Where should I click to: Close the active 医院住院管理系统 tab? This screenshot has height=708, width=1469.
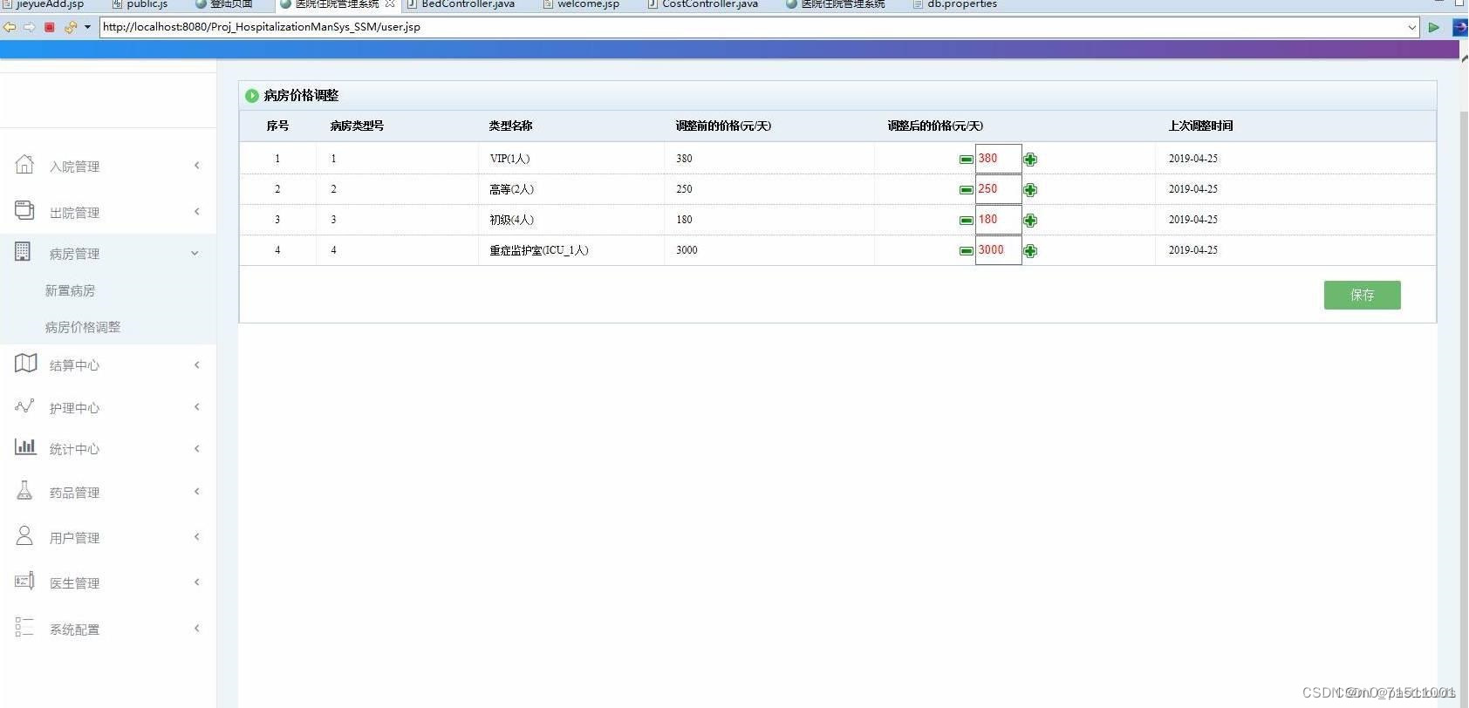click(390, 3)
